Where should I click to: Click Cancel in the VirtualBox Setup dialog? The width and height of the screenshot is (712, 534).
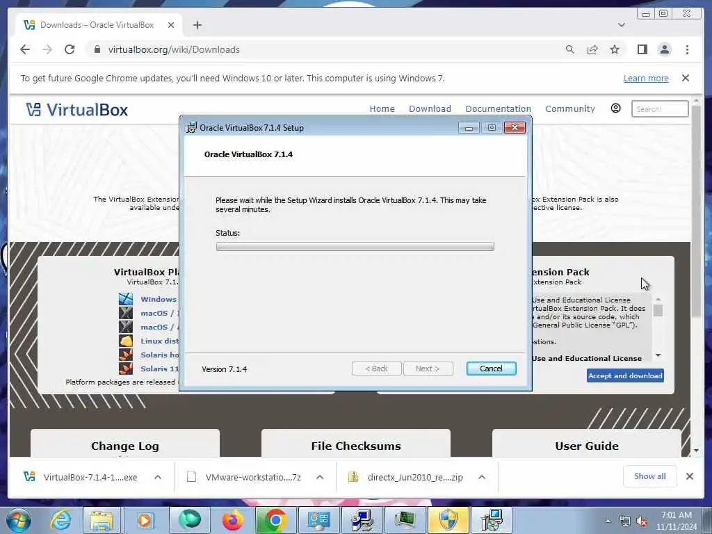[491, 369]
